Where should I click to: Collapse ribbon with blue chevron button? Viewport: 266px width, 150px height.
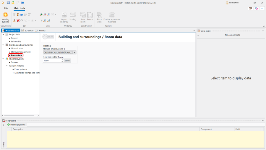(x=262, y=8)
